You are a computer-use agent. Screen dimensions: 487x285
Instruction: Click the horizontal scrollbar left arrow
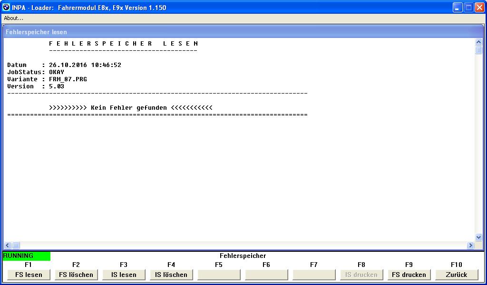pyautogui.click(x=8, y=246)
